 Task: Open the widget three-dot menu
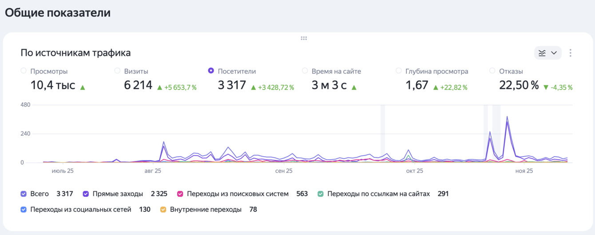(x=571, y=53)
